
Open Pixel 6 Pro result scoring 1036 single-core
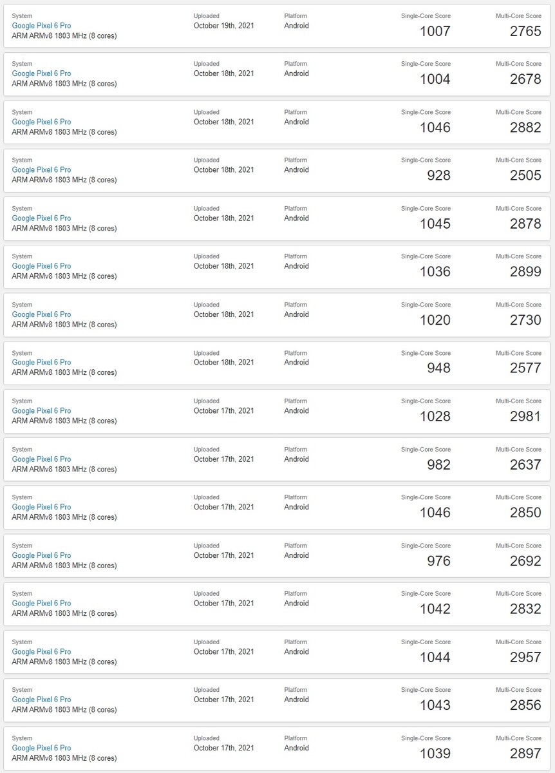pos(41,266)
